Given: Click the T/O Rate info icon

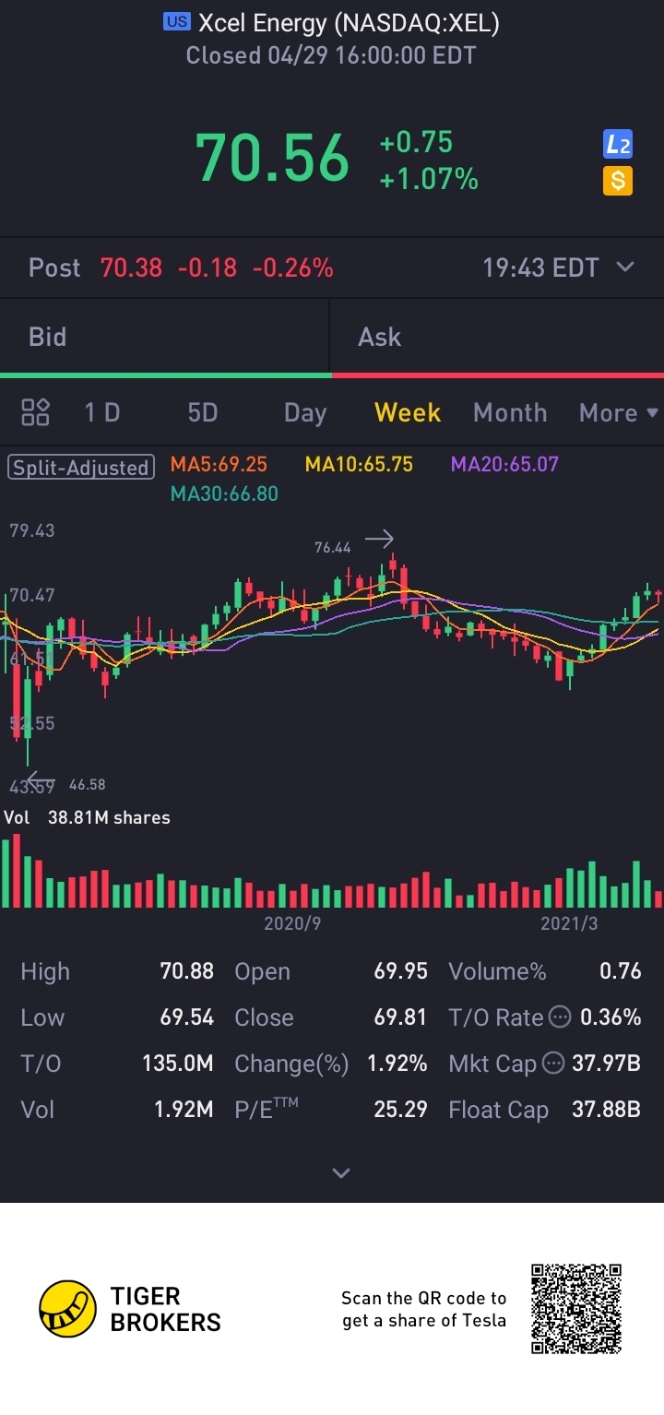Looking at the screenshot, I should coord(559,1017).
